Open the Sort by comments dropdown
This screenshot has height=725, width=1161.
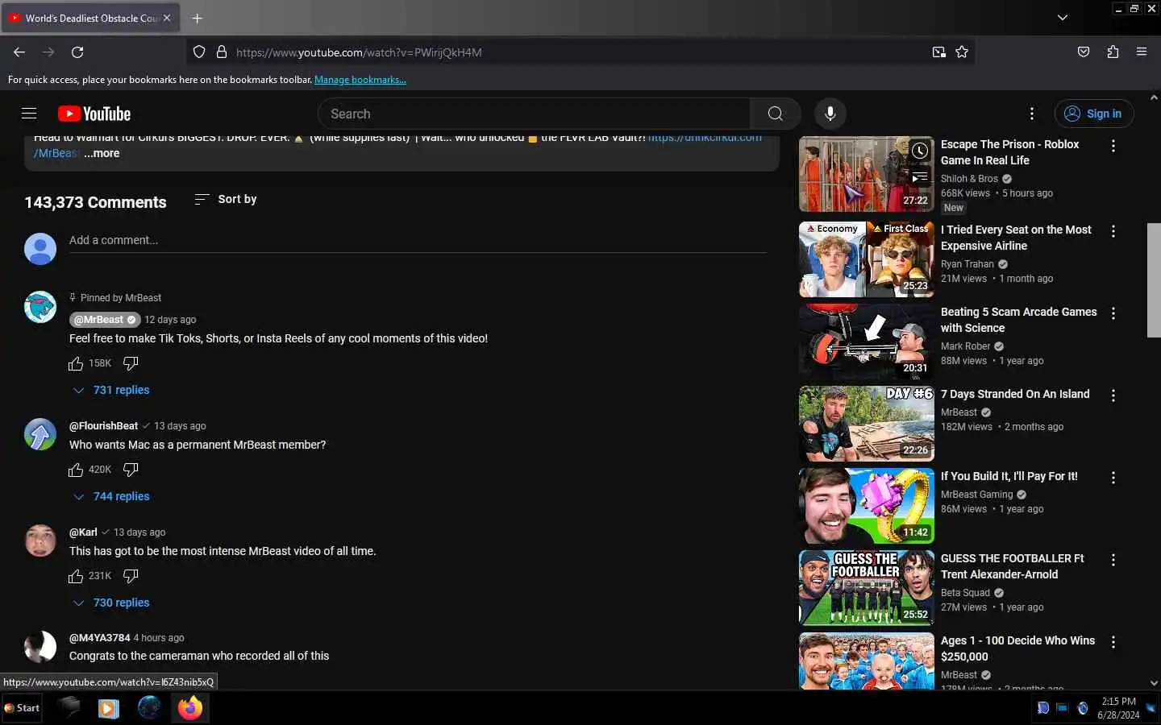226,199
